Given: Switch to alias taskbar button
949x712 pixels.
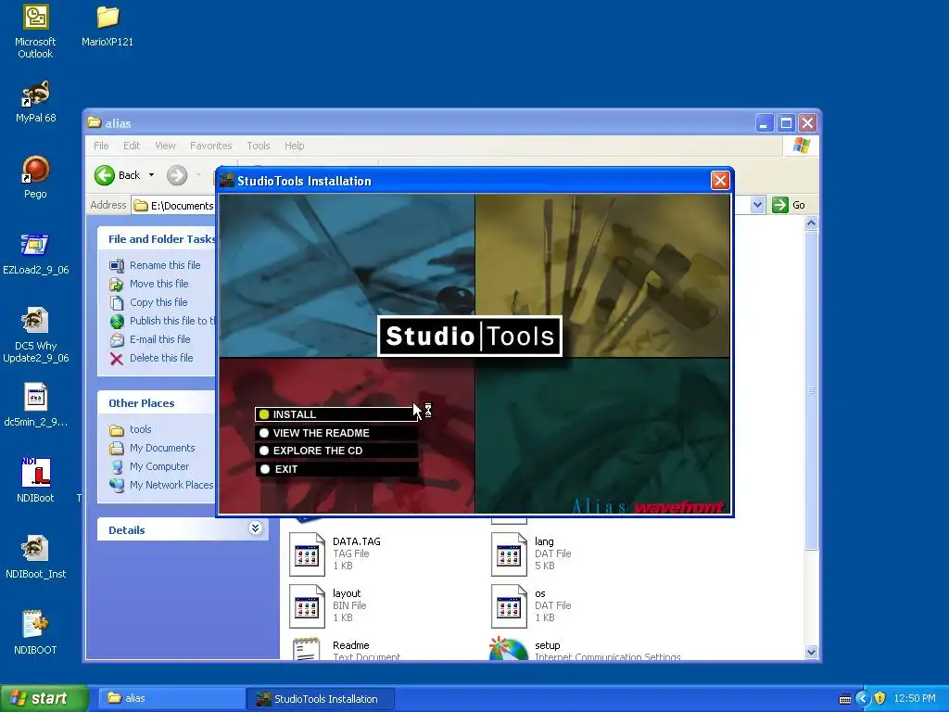Looking at the screenshot, I should point(171,698).
